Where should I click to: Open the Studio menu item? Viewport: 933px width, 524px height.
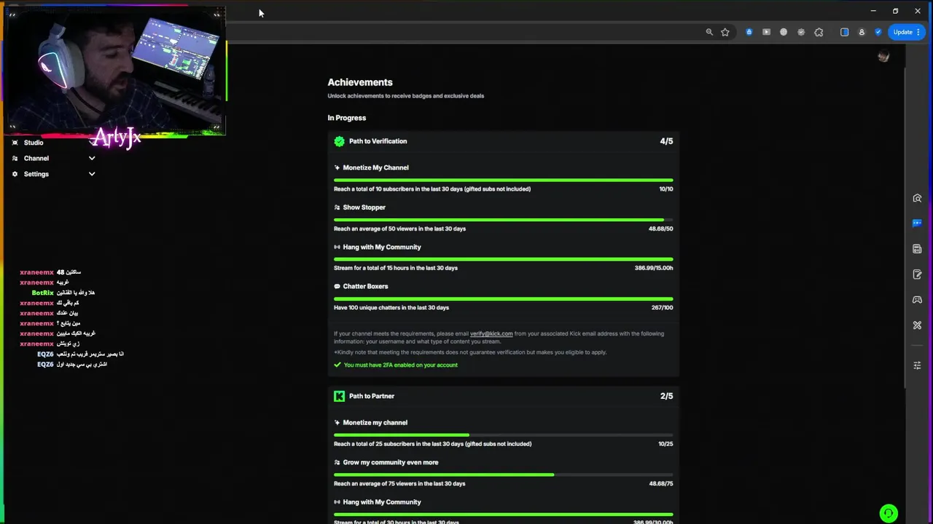point(34,143)
